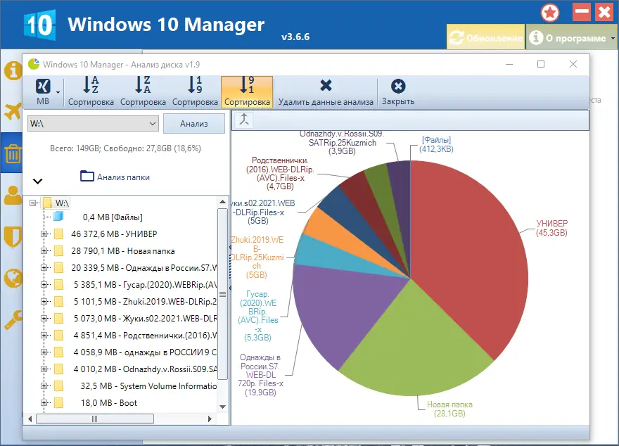Select System Volume Information row
Viewport: 619px width, 446px height.
pos(148,386)
